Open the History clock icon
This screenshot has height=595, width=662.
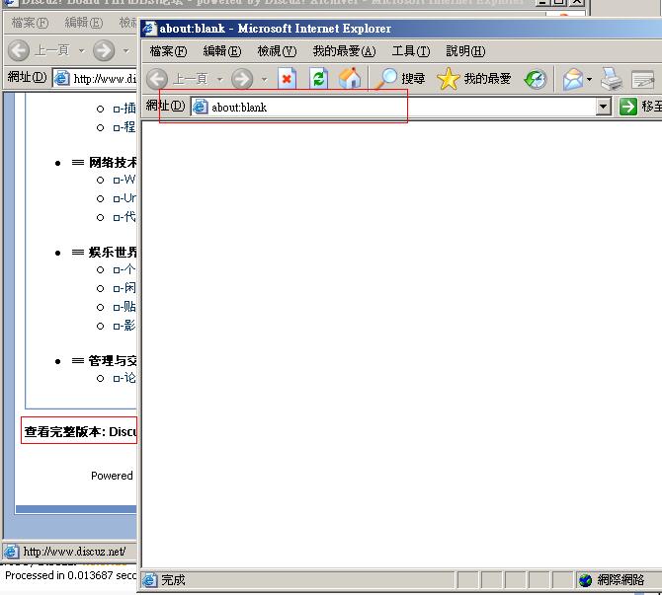(536, 79)
